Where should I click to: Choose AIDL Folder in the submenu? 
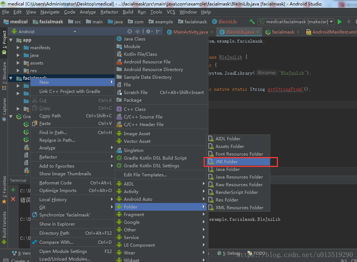pyautogui.click(x=239, y=138)
